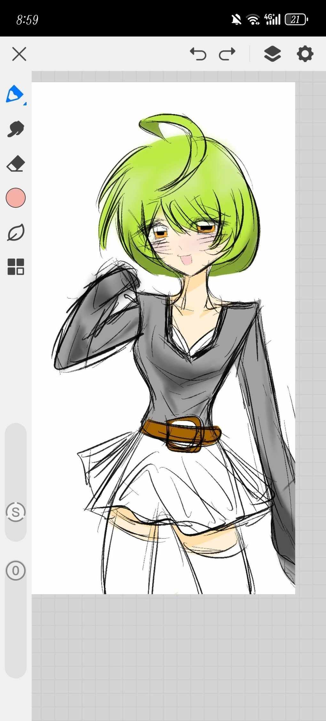Tap the brown belt buckle on the drawing
The width and height of the screenshot is (326, 721).
pos(184,434)
